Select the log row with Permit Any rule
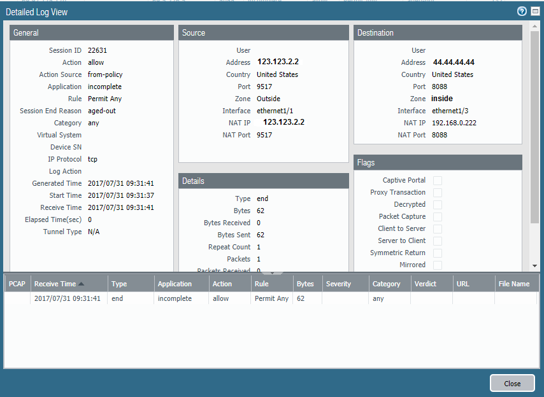This screenshot has height=397, width=544. click(271, 298)
